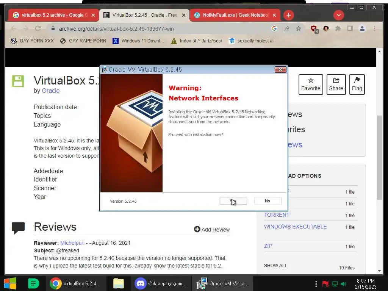Click Add Review
The height and width of the screenshot is (291, 388).
[212, 230]
